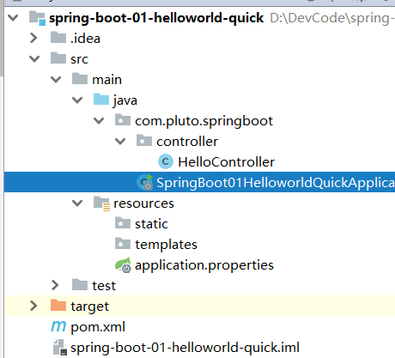This screenshot has width=395, height=358.
Task: Click the orange target folder icon
Action: pos(58,306)
